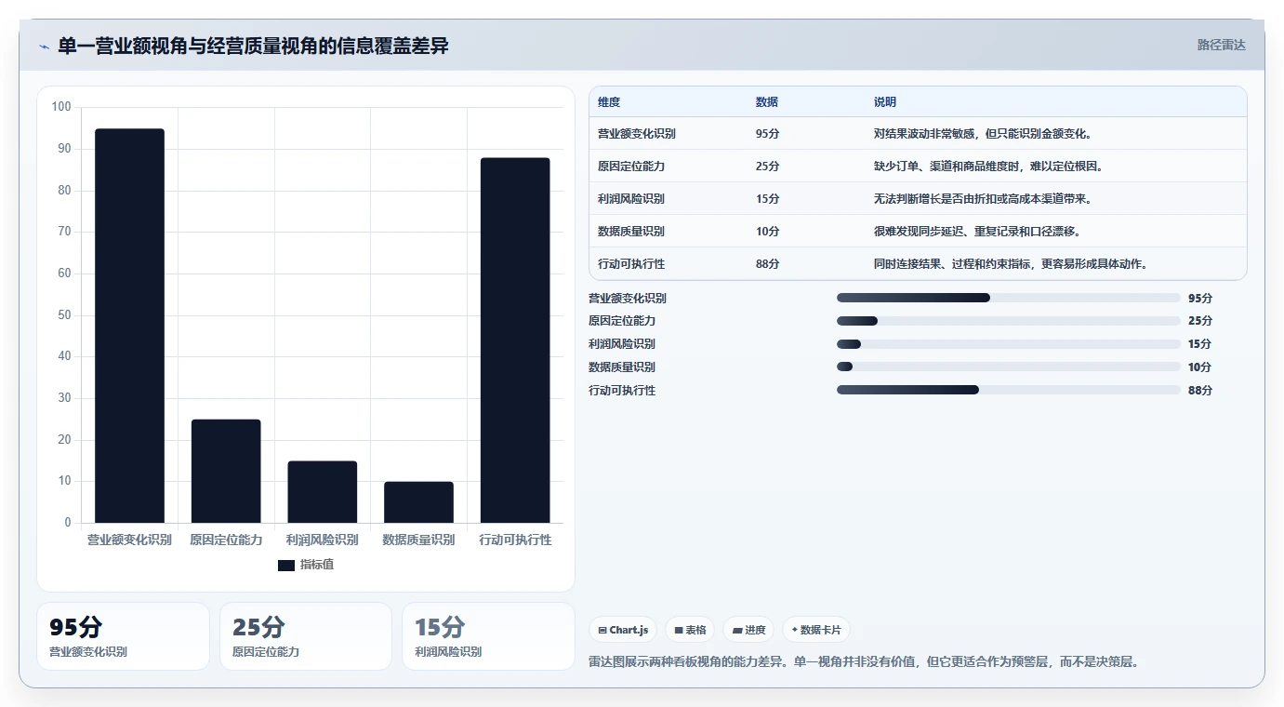The width and height of the screenshot is (1284, 707).
Task: Click the 行动可执行性 x-axis label
Action: coord(515,540)
